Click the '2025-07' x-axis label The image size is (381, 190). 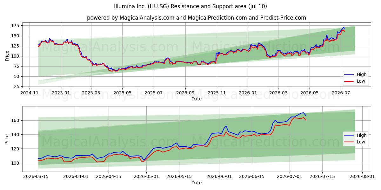tap(154, 93)
